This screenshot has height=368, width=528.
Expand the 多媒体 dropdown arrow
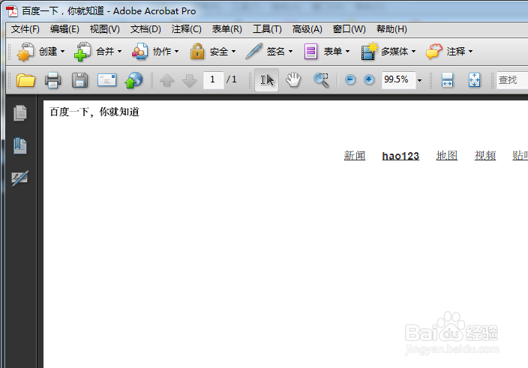[413, 52]
